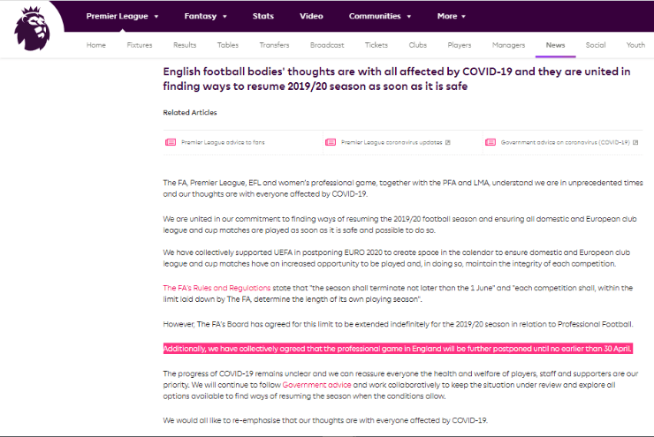Open the Transfers tab
654x437 pixels.
[x=274, y=45]
